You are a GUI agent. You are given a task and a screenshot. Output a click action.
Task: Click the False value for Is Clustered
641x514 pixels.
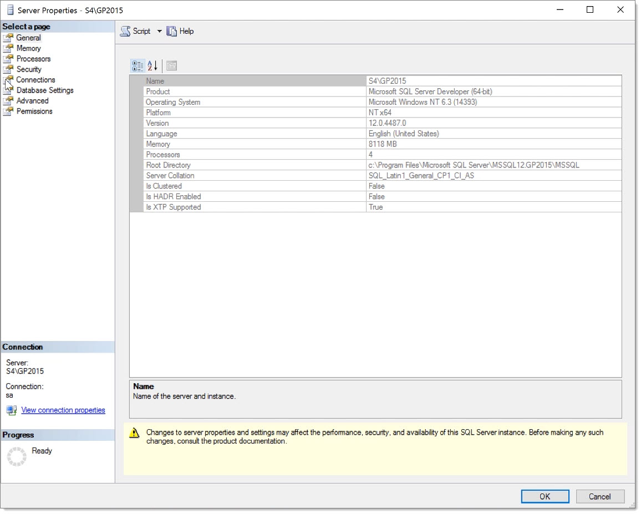pos(377,186)
